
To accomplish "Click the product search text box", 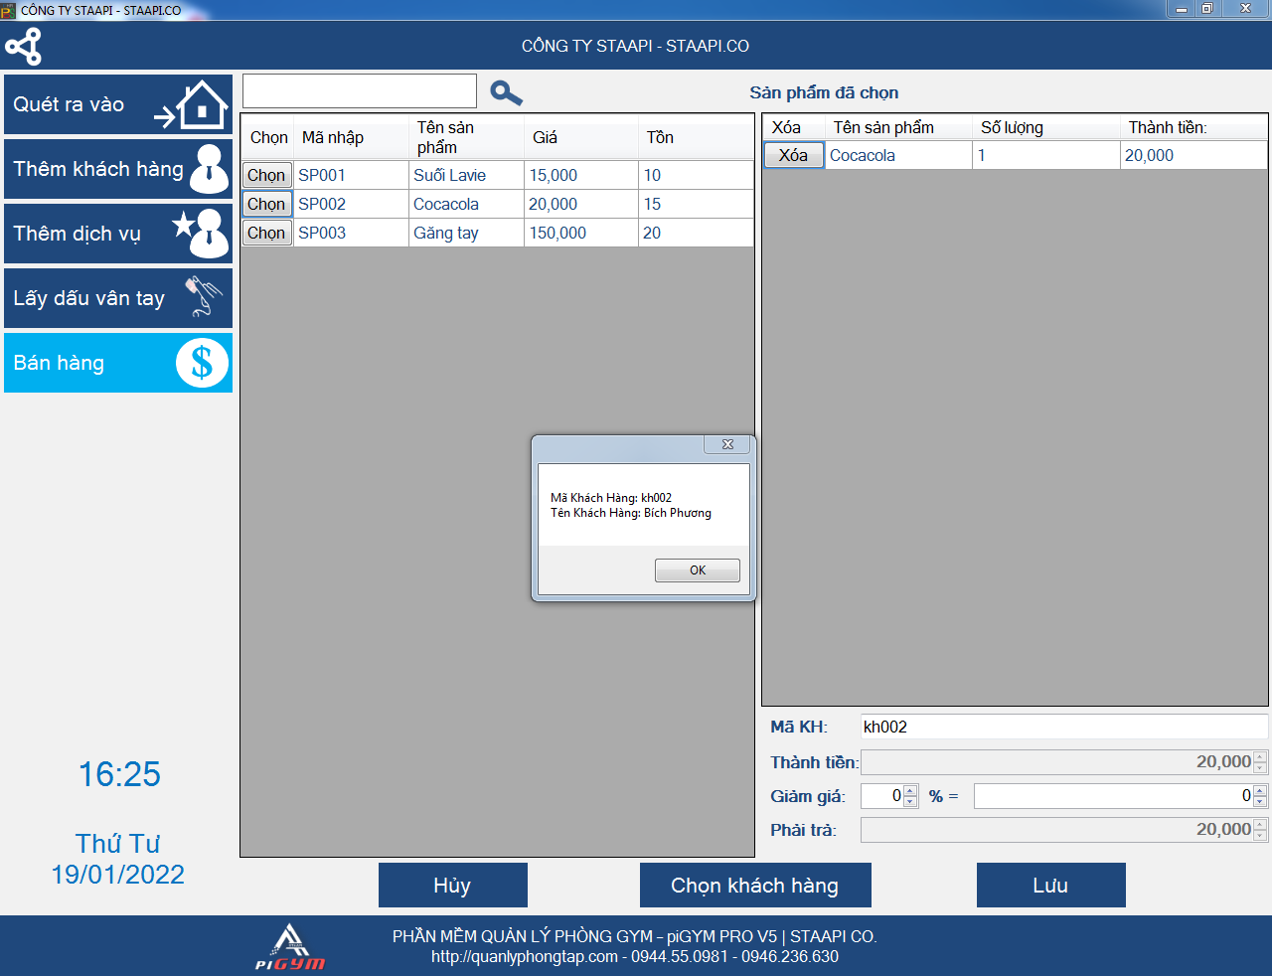I will 360,91.
